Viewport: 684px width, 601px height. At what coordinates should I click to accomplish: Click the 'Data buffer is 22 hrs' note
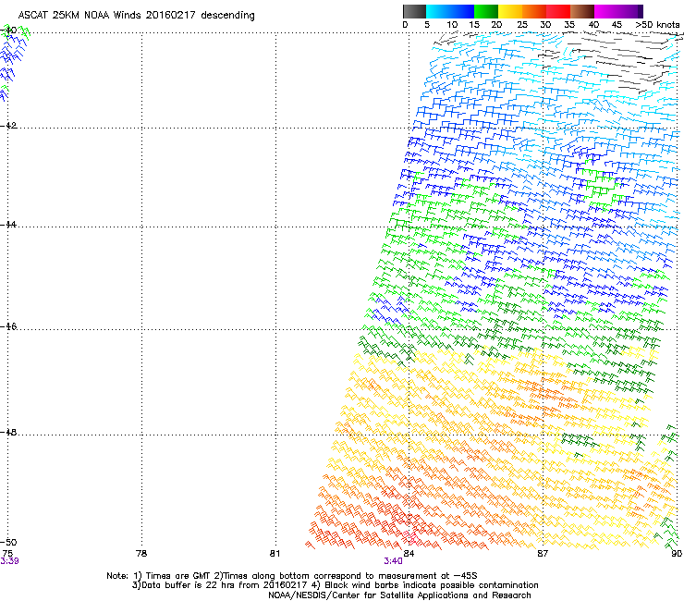coord(335,585)
